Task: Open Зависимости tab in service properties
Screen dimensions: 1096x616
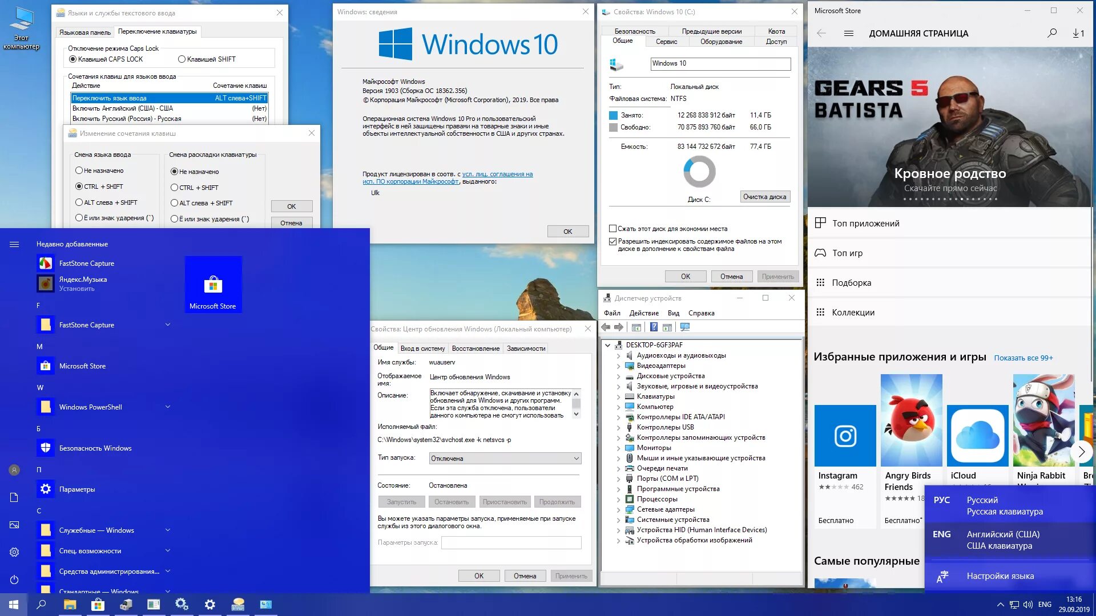Action: [x=526, y=348]
